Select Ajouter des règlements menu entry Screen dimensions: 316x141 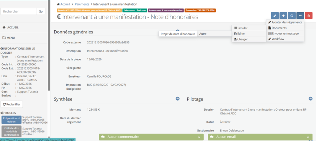285,22
